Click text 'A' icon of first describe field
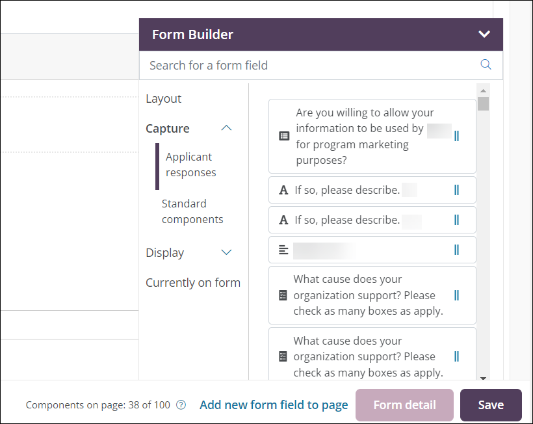 point(283,191)
